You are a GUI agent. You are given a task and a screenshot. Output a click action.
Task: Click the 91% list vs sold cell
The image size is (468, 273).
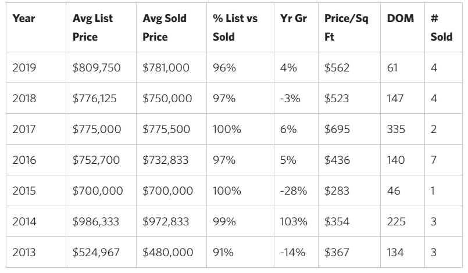tap(223, 252)
